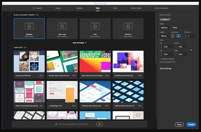201x132 pixels.
Task: Select the Web 1280 x 1024 preset
Action: coord(95,29)
